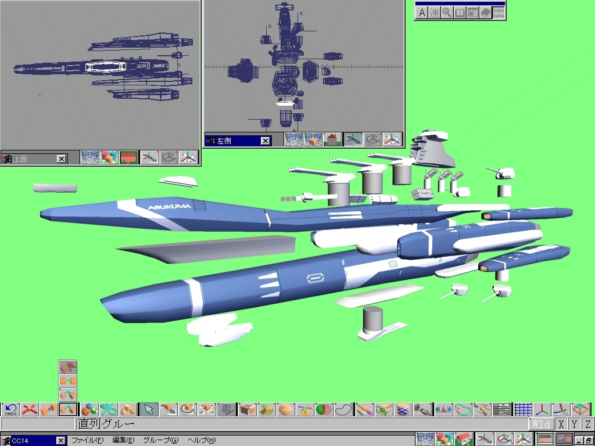The height and width of the screenshot is (446, 595).
Task: Select the paintbrush painting tool
Action: click(365, 409)
